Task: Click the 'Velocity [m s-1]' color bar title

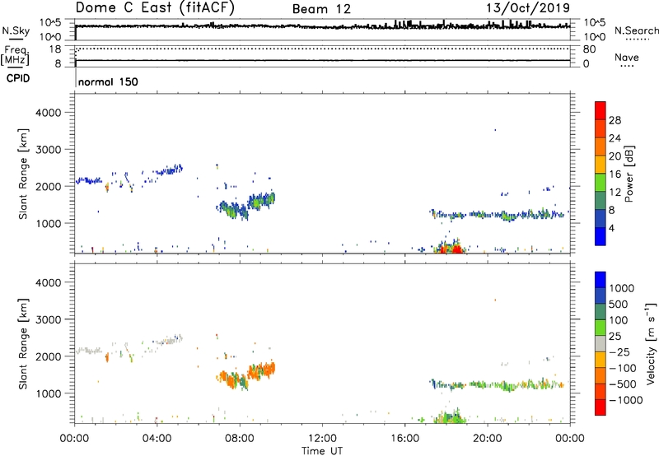Action: [651, 343]
